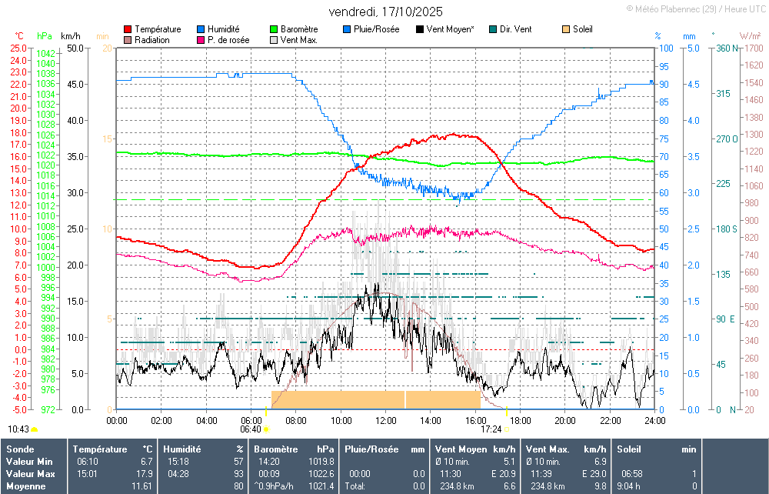
Task: Select the teal Dir. Vent legend marker
Action: pos(493,29)
